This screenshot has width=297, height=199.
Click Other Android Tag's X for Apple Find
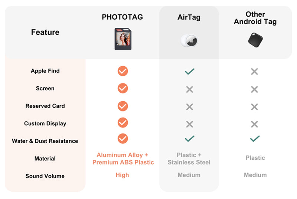pos(254,72)
